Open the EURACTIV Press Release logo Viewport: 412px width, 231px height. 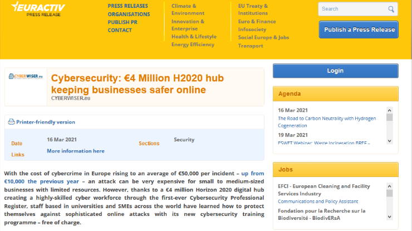click(38, 9)
